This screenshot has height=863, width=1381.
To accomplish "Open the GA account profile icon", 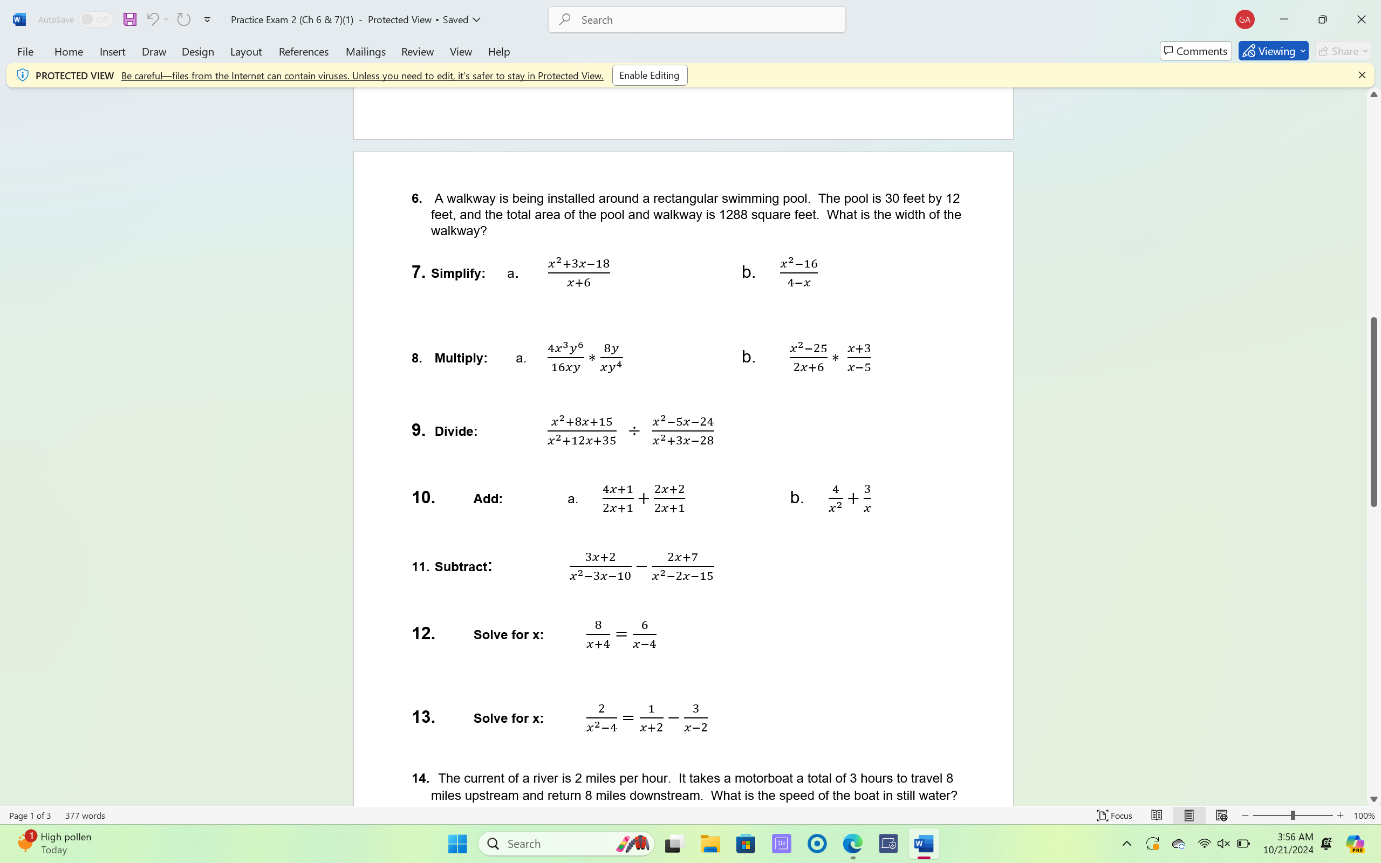I will [1244, 19].
